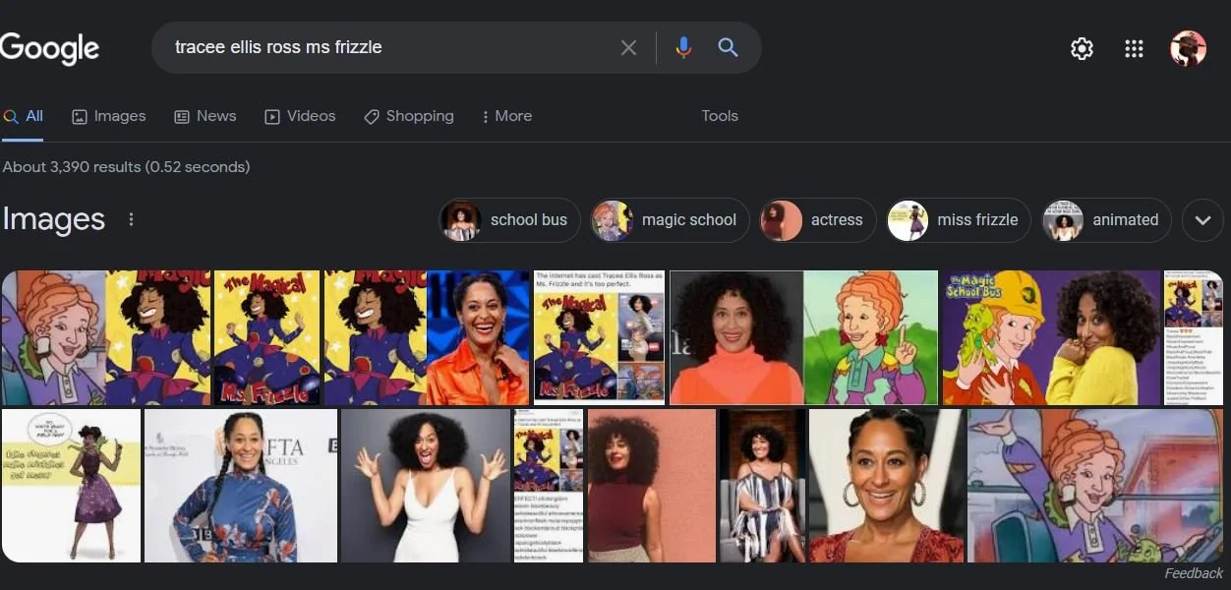The image size is (1231, 590).
Task: Click the magnifying glass to search
Action: coord(728,46)
